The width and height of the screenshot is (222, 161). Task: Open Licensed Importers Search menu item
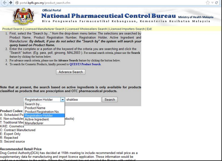click(127, 29)
